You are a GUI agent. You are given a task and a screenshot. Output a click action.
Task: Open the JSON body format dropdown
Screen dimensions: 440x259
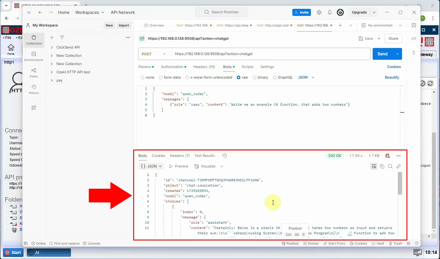[306, 77]
